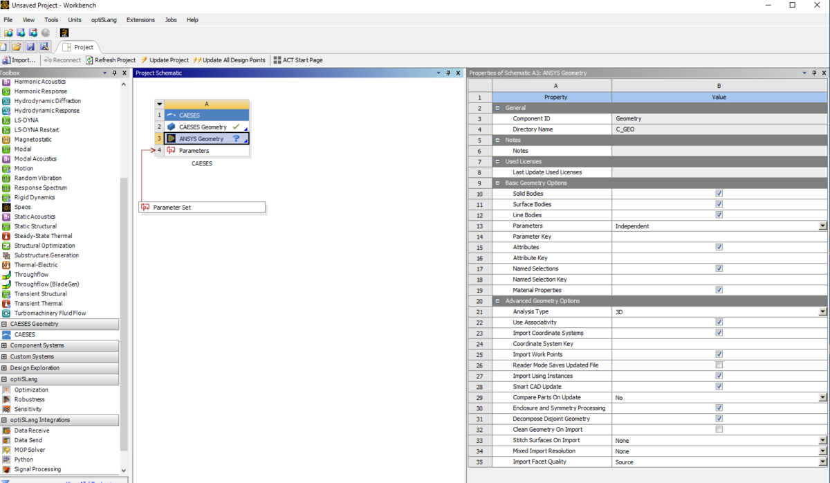The width and height of the screenshot is (830, 483).
Task: Uncheck the Named Selections checkbox
Action: tap(719, 268)
